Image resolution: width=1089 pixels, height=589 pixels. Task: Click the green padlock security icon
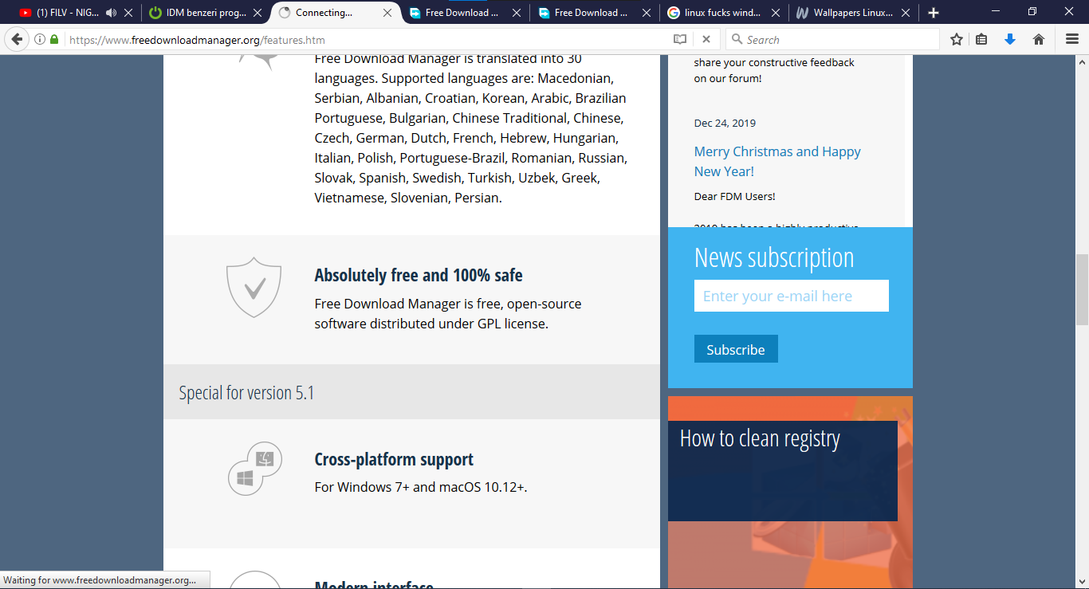(x=54, y=39)
